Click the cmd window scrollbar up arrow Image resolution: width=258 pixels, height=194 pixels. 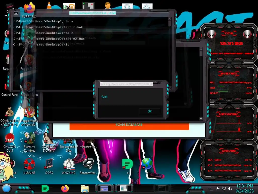(x=170, y=19)
